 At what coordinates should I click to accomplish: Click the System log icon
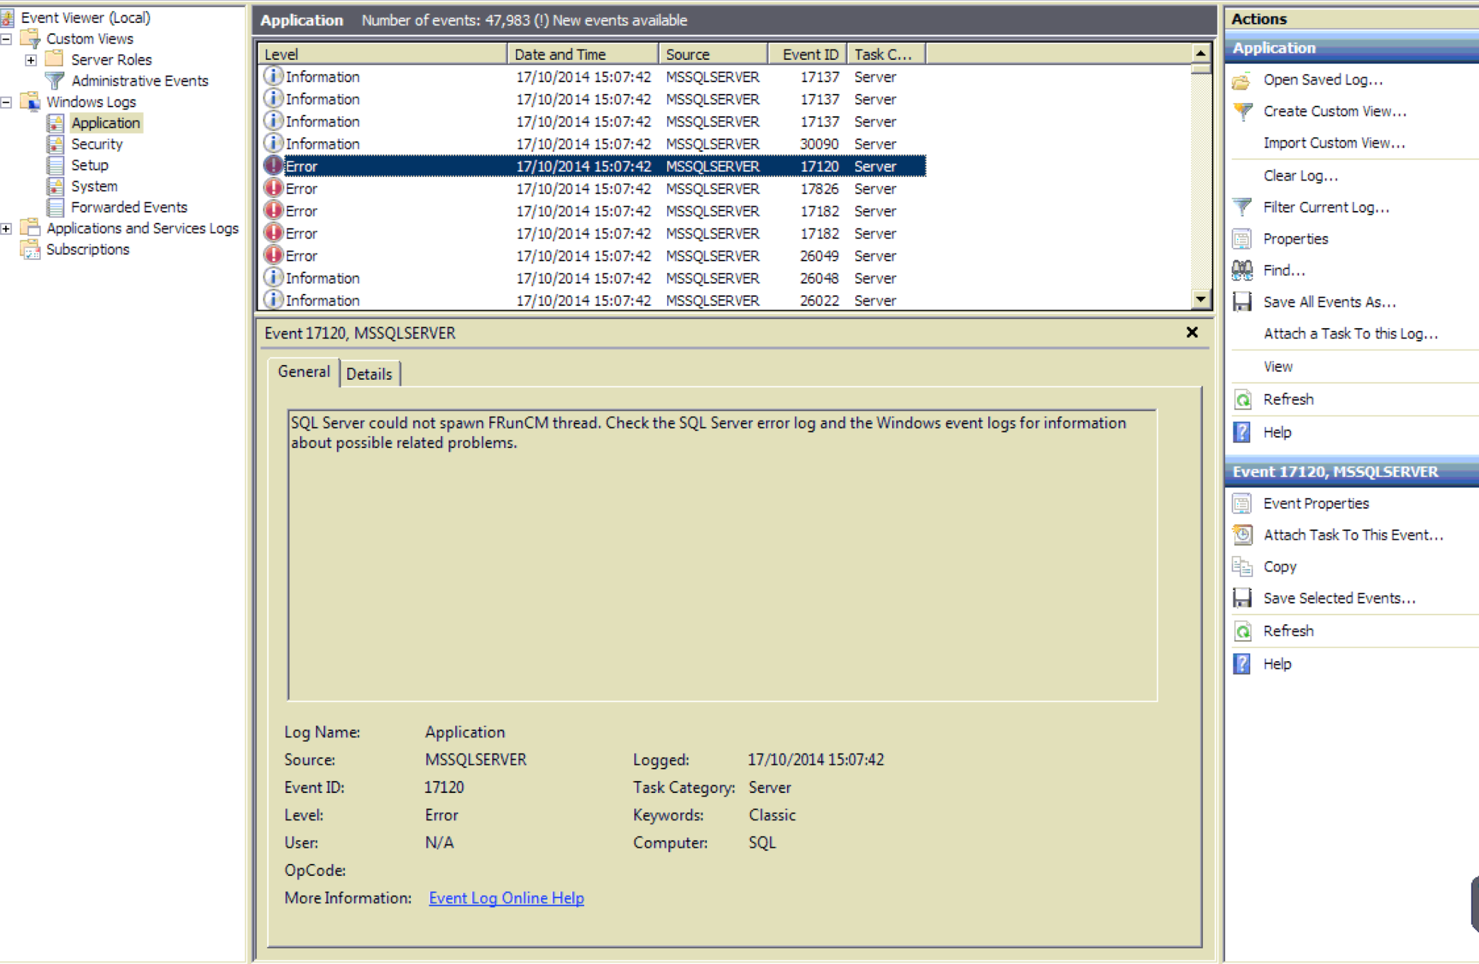pos(56,186)
